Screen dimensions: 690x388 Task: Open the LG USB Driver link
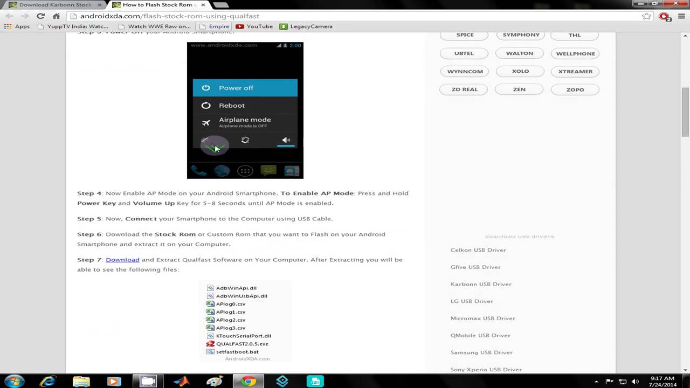click(x=472, y=301)
